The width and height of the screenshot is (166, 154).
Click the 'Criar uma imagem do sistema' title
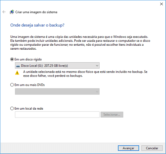[36, 12]
